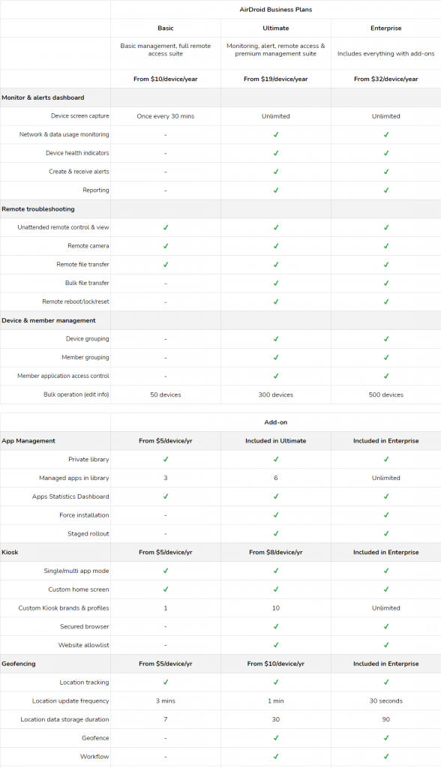Click the Enterprise checkmark for Workflow

[x=386, y=756]
